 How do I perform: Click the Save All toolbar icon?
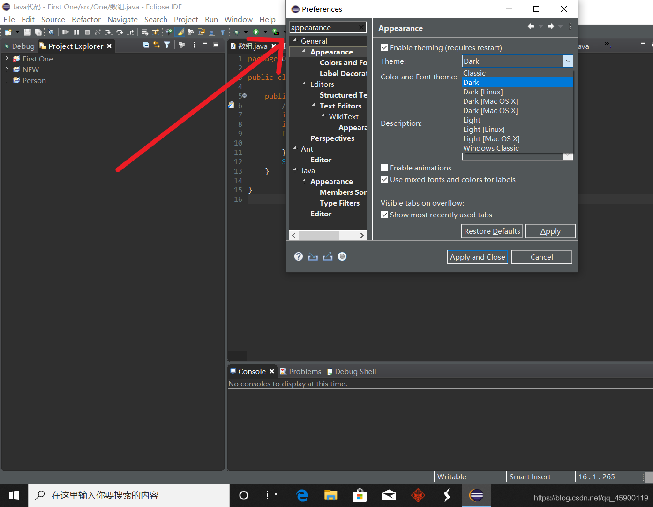tap(38, 32)
